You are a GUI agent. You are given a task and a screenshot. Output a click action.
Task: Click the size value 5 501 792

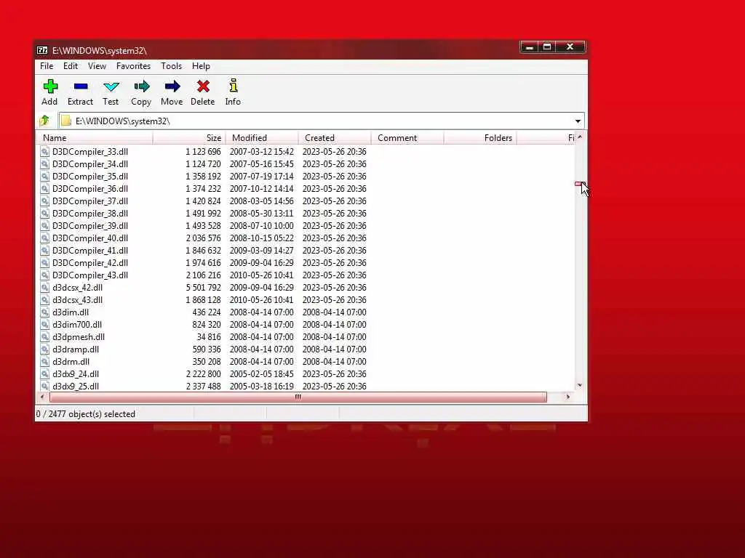[204, 288]
